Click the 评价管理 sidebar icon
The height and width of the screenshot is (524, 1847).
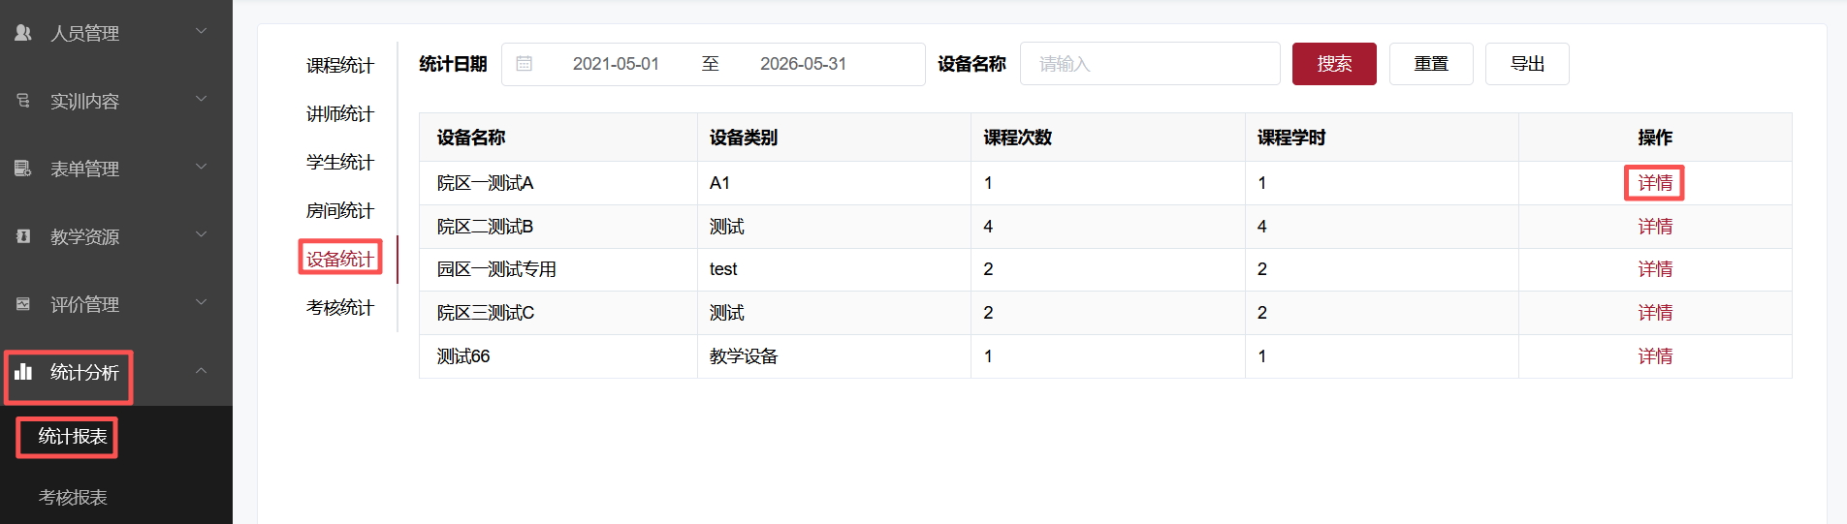(23, 303)
